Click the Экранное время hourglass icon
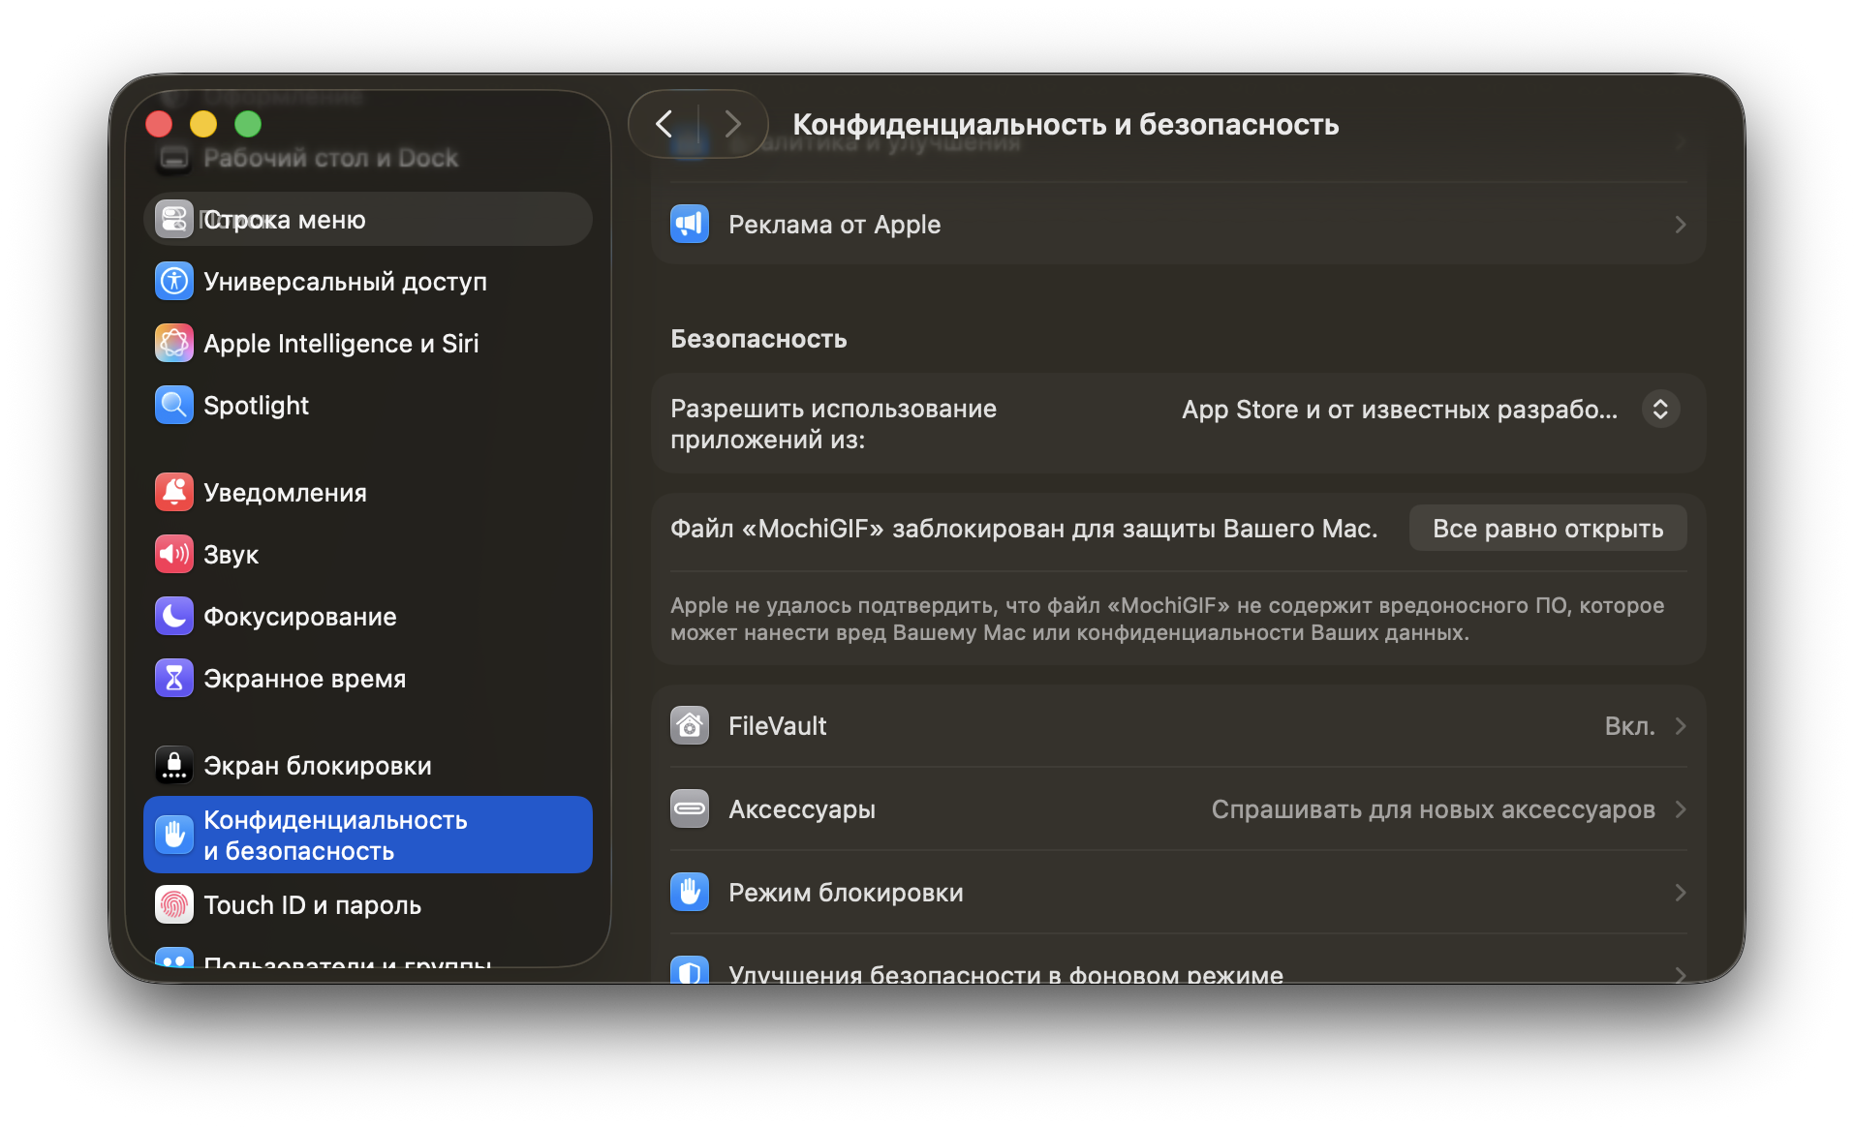The height and width of the screenshot is (1127, 1854). [174, 679]
